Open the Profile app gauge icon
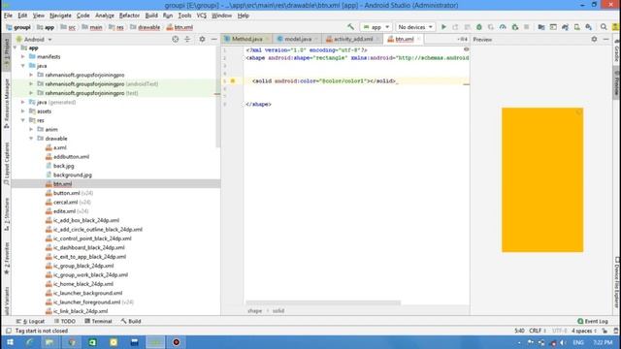 tap(503, 27)
